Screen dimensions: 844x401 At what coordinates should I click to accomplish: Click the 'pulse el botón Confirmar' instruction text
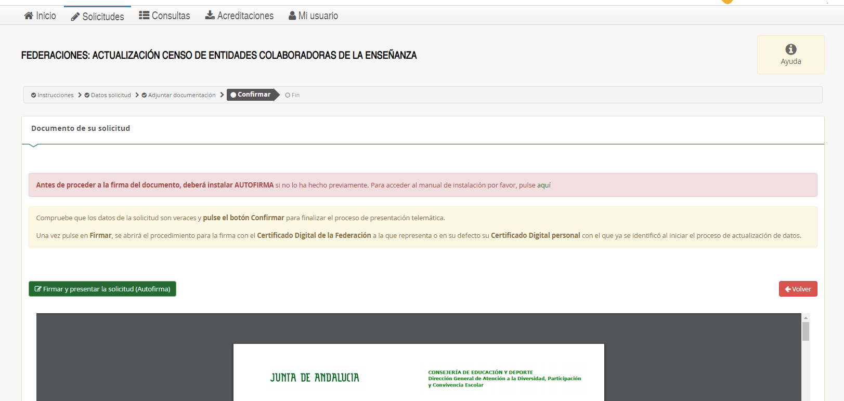click(x=243, y=218)
